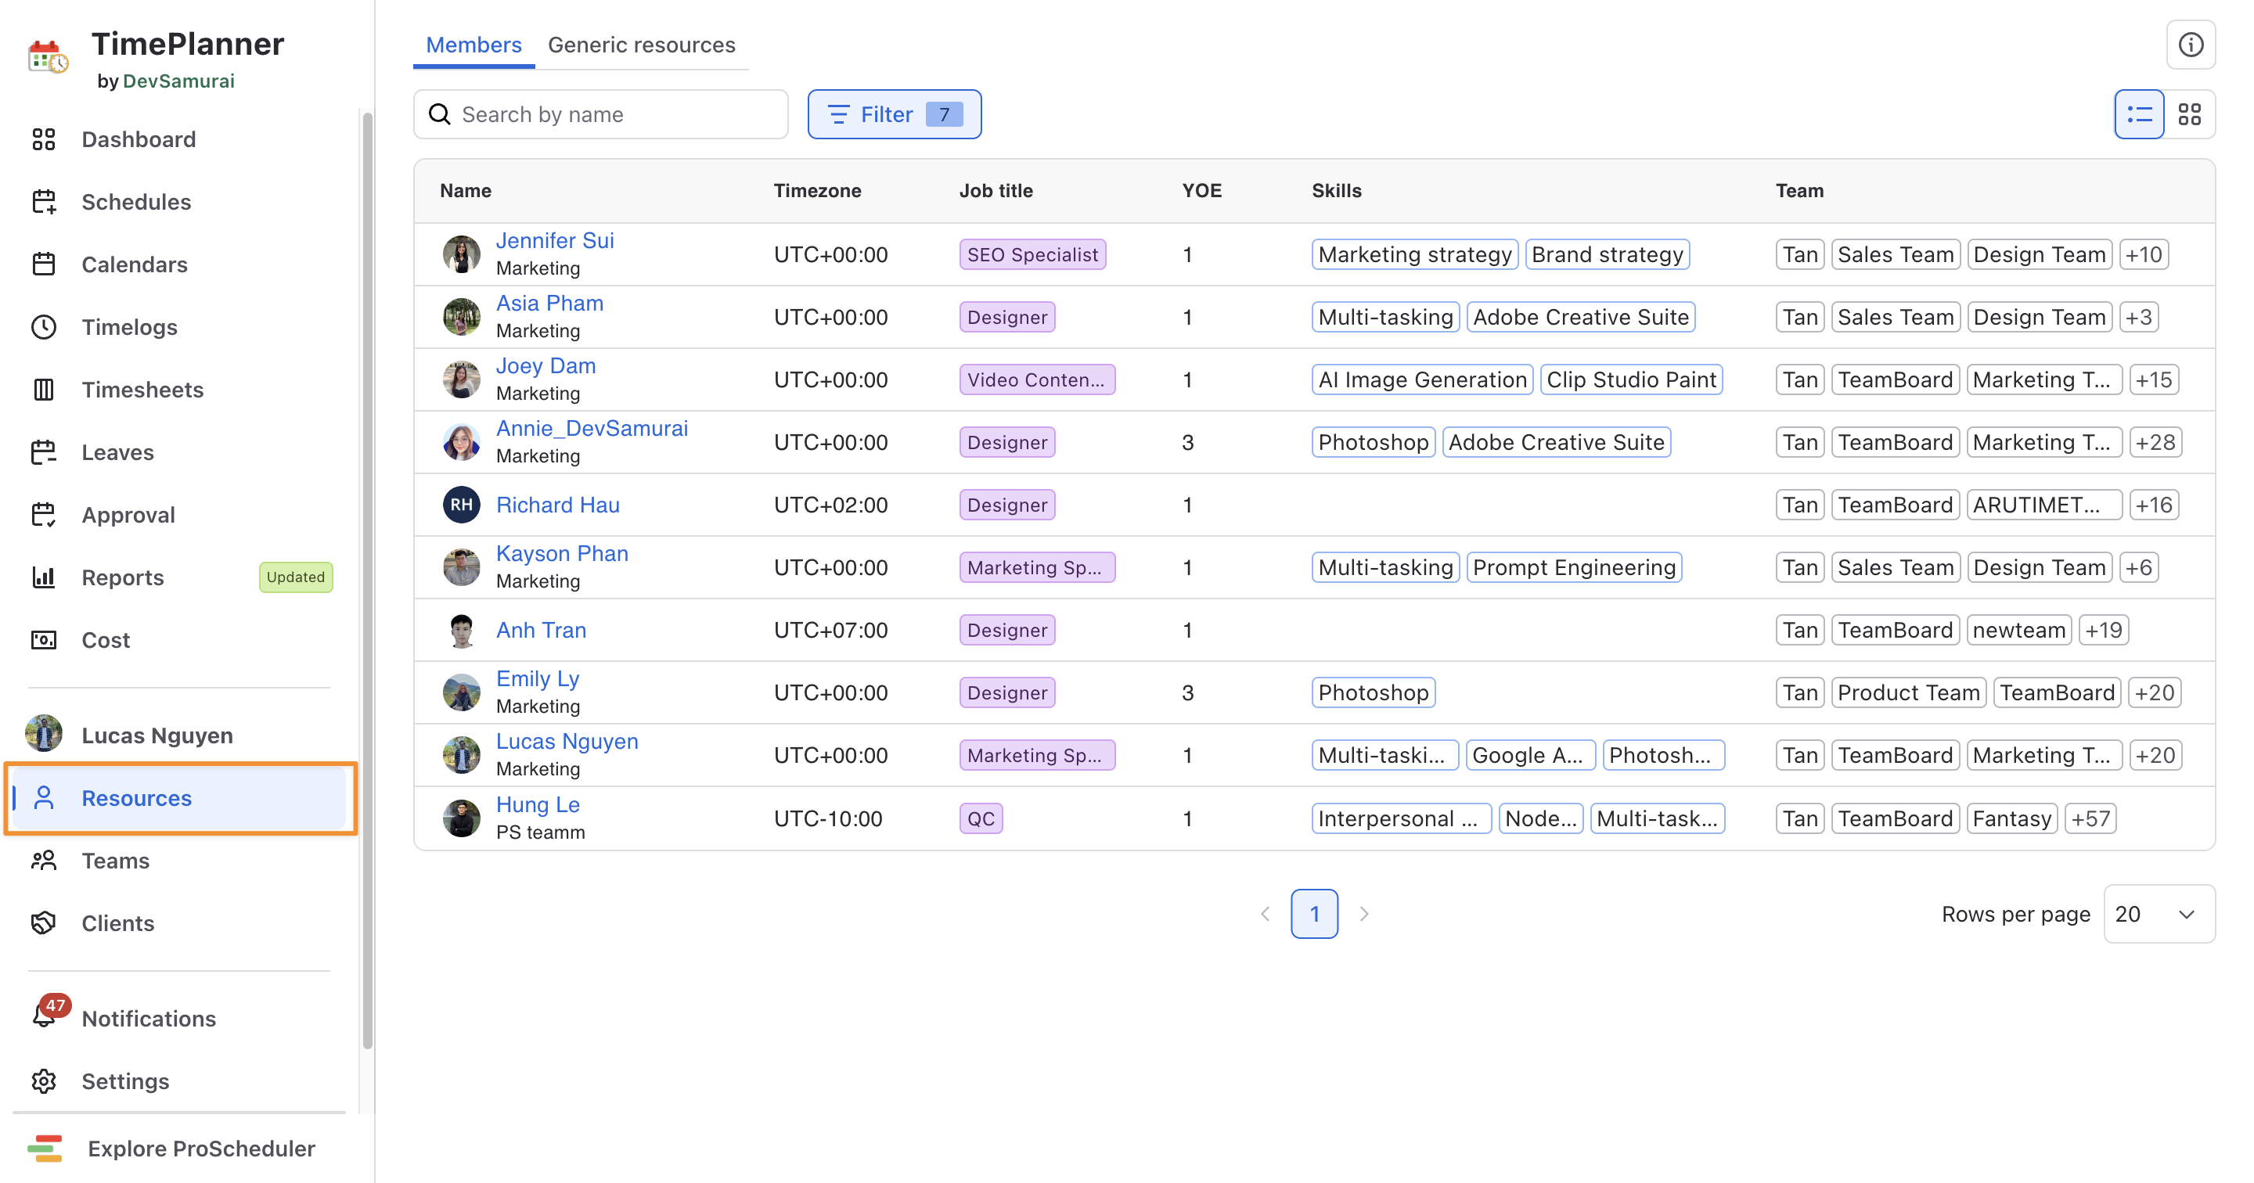Open the Dashboard grid icon
Viewport: 2254px width, 1183px height.
tap(44, 139)
